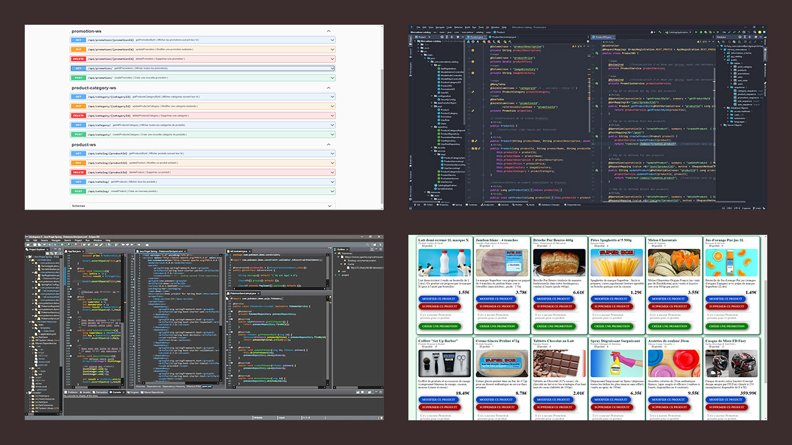The width and height of the screenshot is (792, 445).
Task: Click the PUT badge on /api/category/{categoryId}
Action: (x=79, y=106)
